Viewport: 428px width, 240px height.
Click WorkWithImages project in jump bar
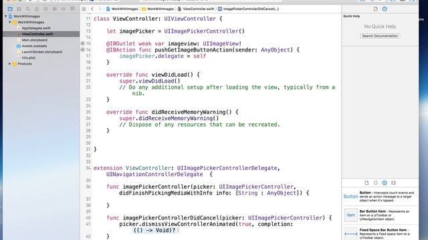(122, 9)
